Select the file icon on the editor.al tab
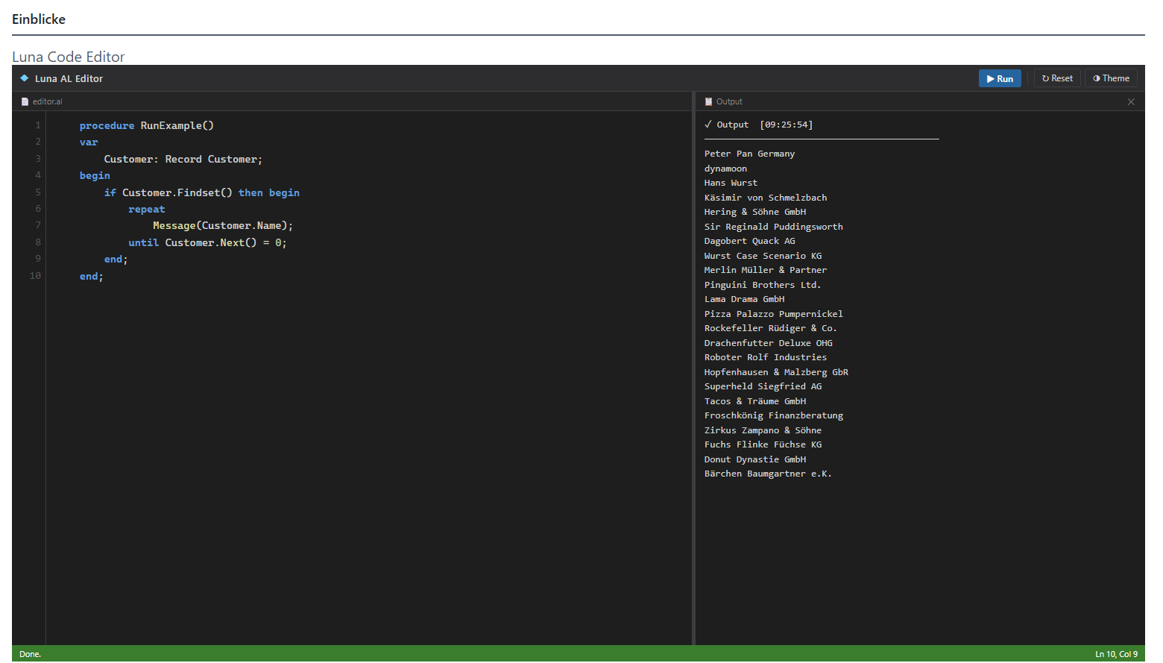 (x=26, y=101)
